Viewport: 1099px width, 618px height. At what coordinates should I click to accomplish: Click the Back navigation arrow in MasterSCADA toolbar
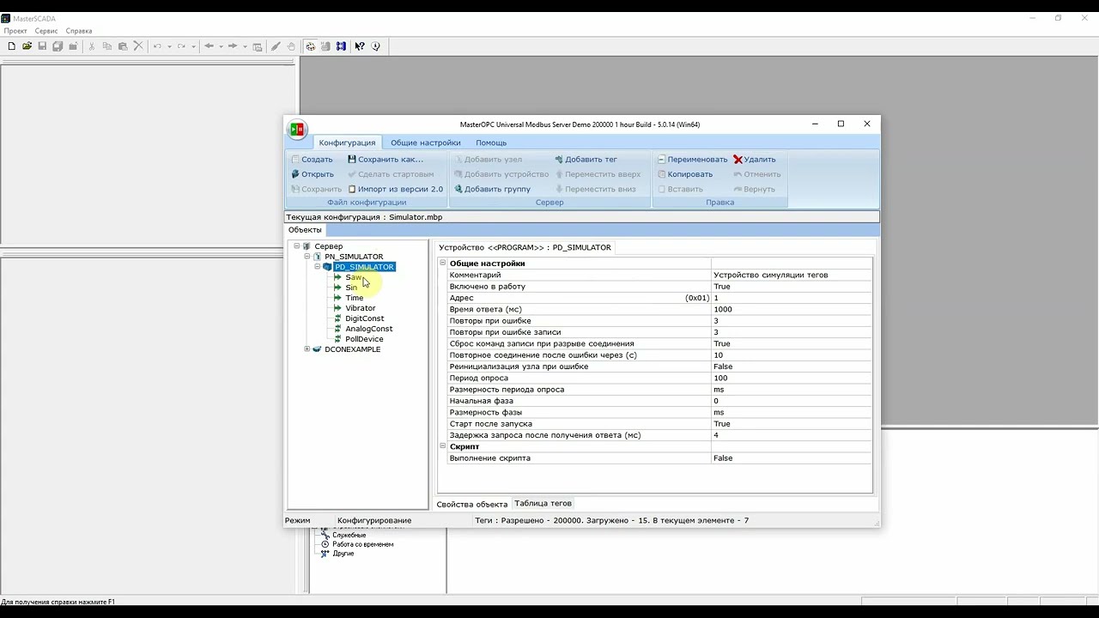pyautogui.click(x=209, y=46)
